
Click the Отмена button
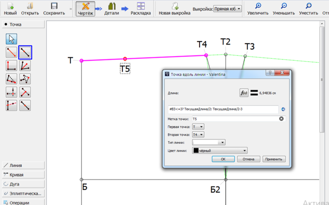coord(249,159)
